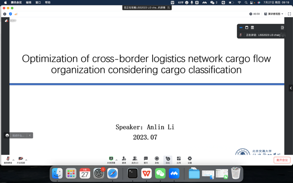This screenshot has height=183, width=293.
Task: Show the members (成员) list
Action: [135, 160]
